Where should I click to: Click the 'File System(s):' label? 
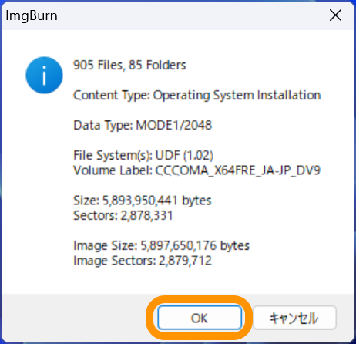coord(113,155)
